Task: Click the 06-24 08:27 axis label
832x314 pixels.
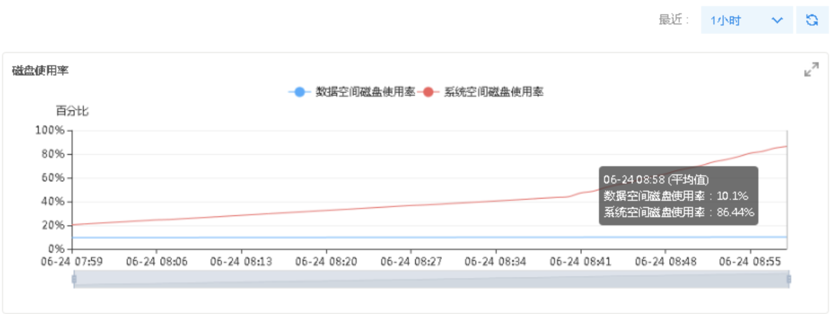Action: tap(411, 261)
